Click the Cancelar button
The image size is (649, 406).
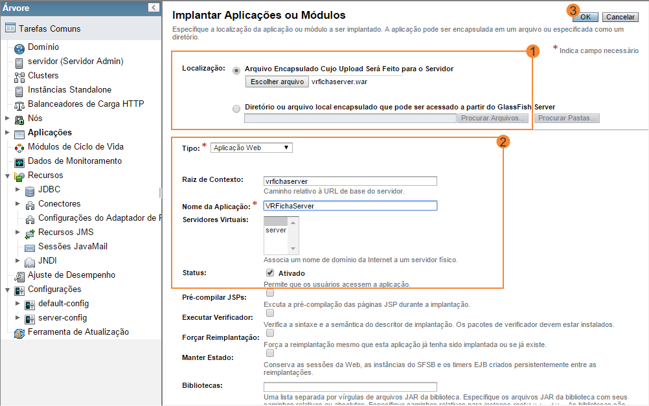620,17
